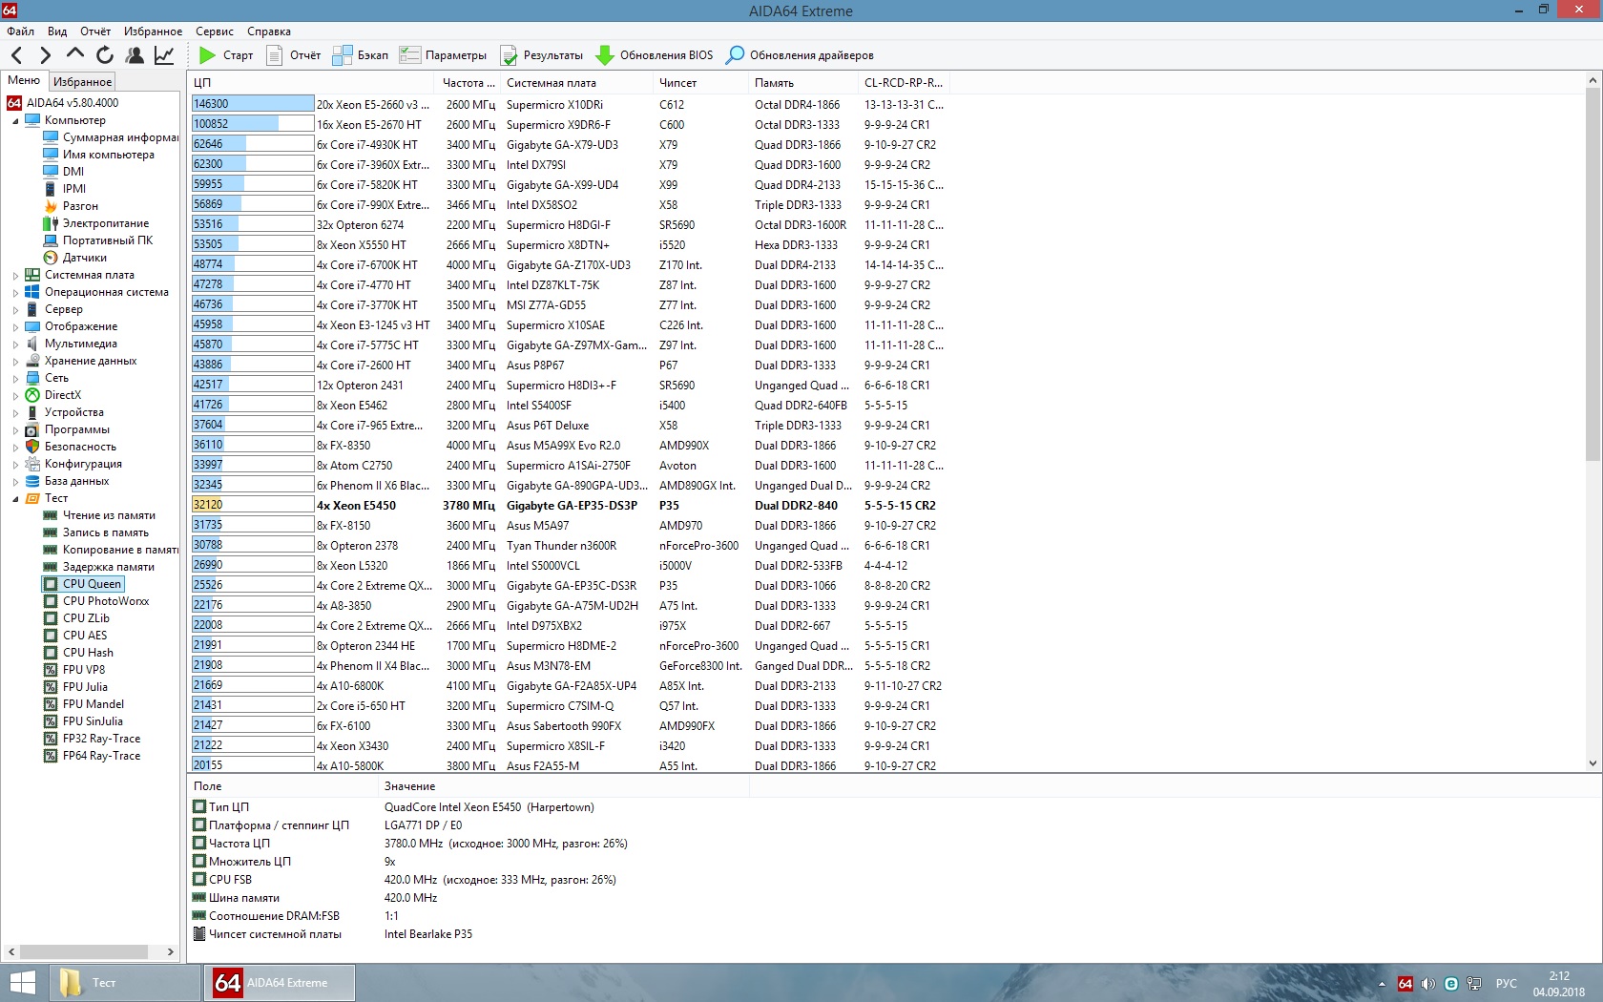
Task: Click the user silhouette toolbar icon
Action: (x=135, y=55)
